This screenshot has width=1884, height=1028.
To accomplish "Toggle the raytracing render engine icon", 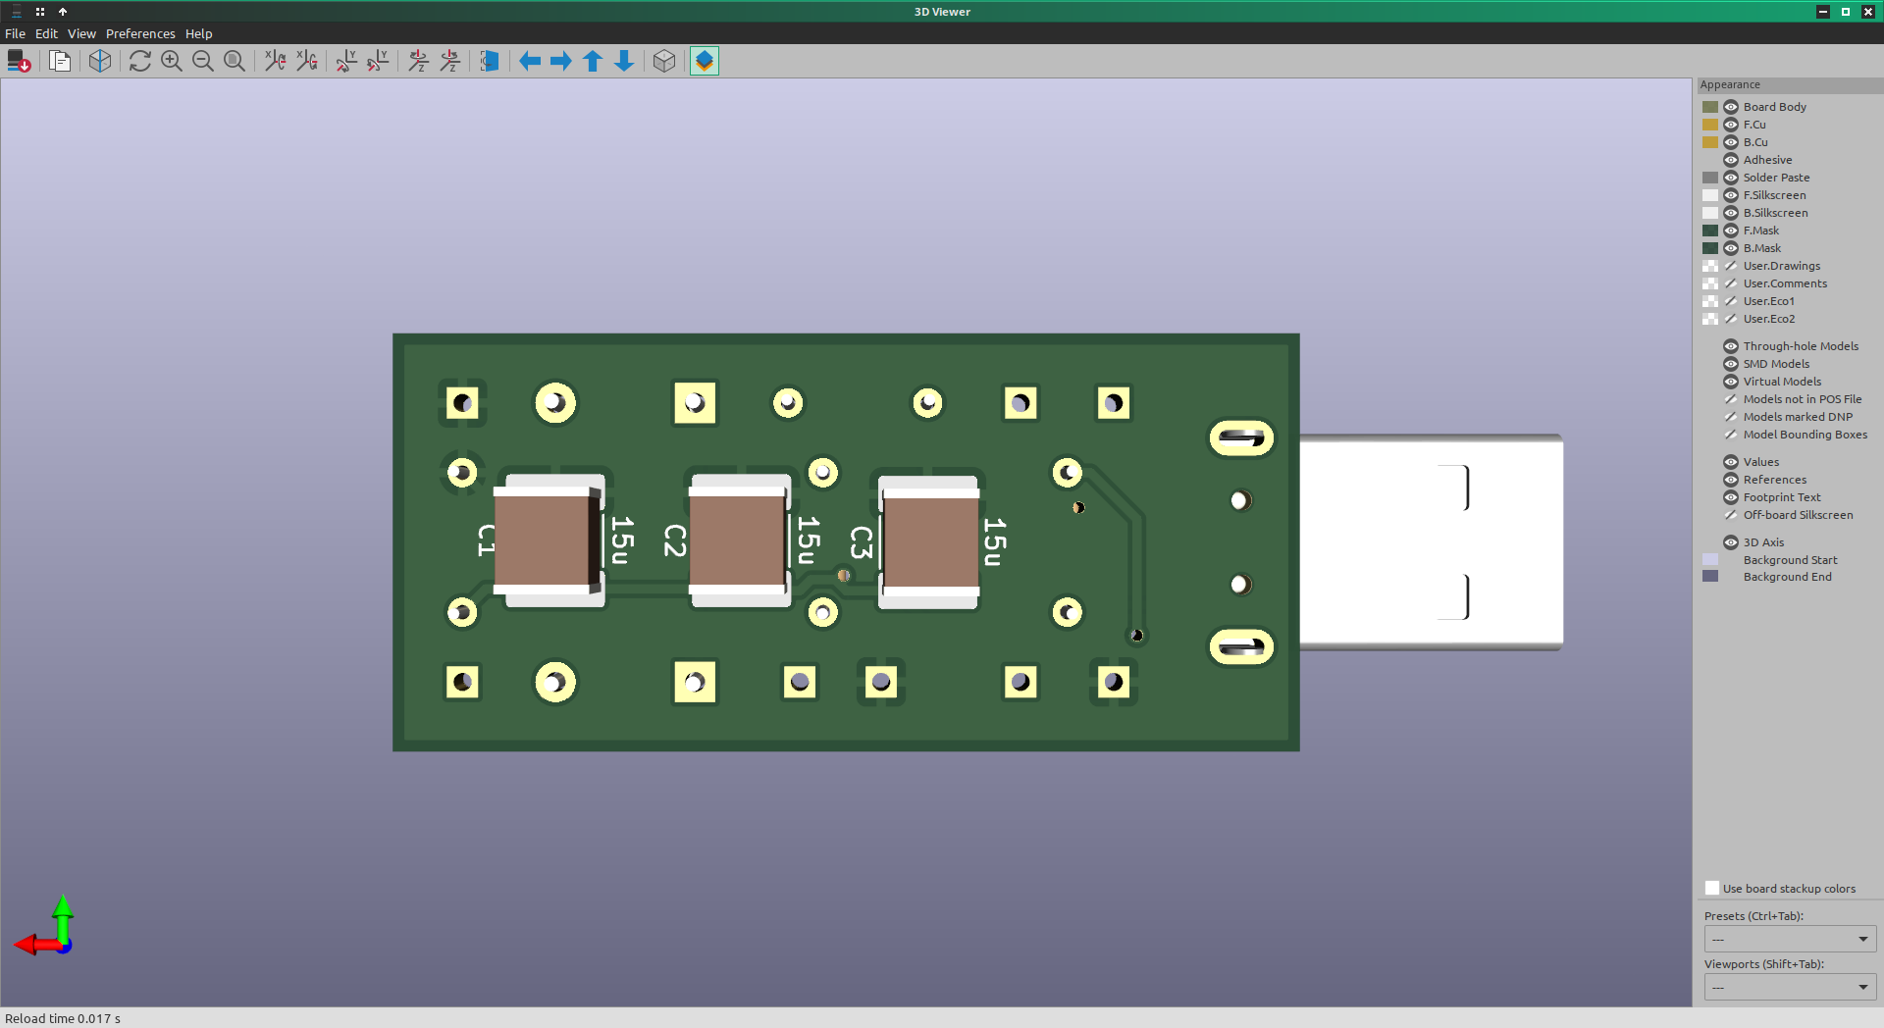I will point(100,61).
